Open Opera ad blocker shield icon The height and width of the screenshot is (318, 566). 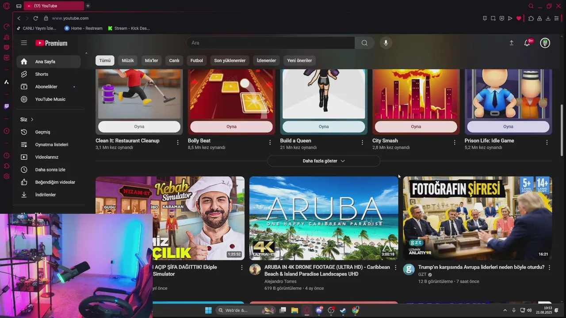501,18
